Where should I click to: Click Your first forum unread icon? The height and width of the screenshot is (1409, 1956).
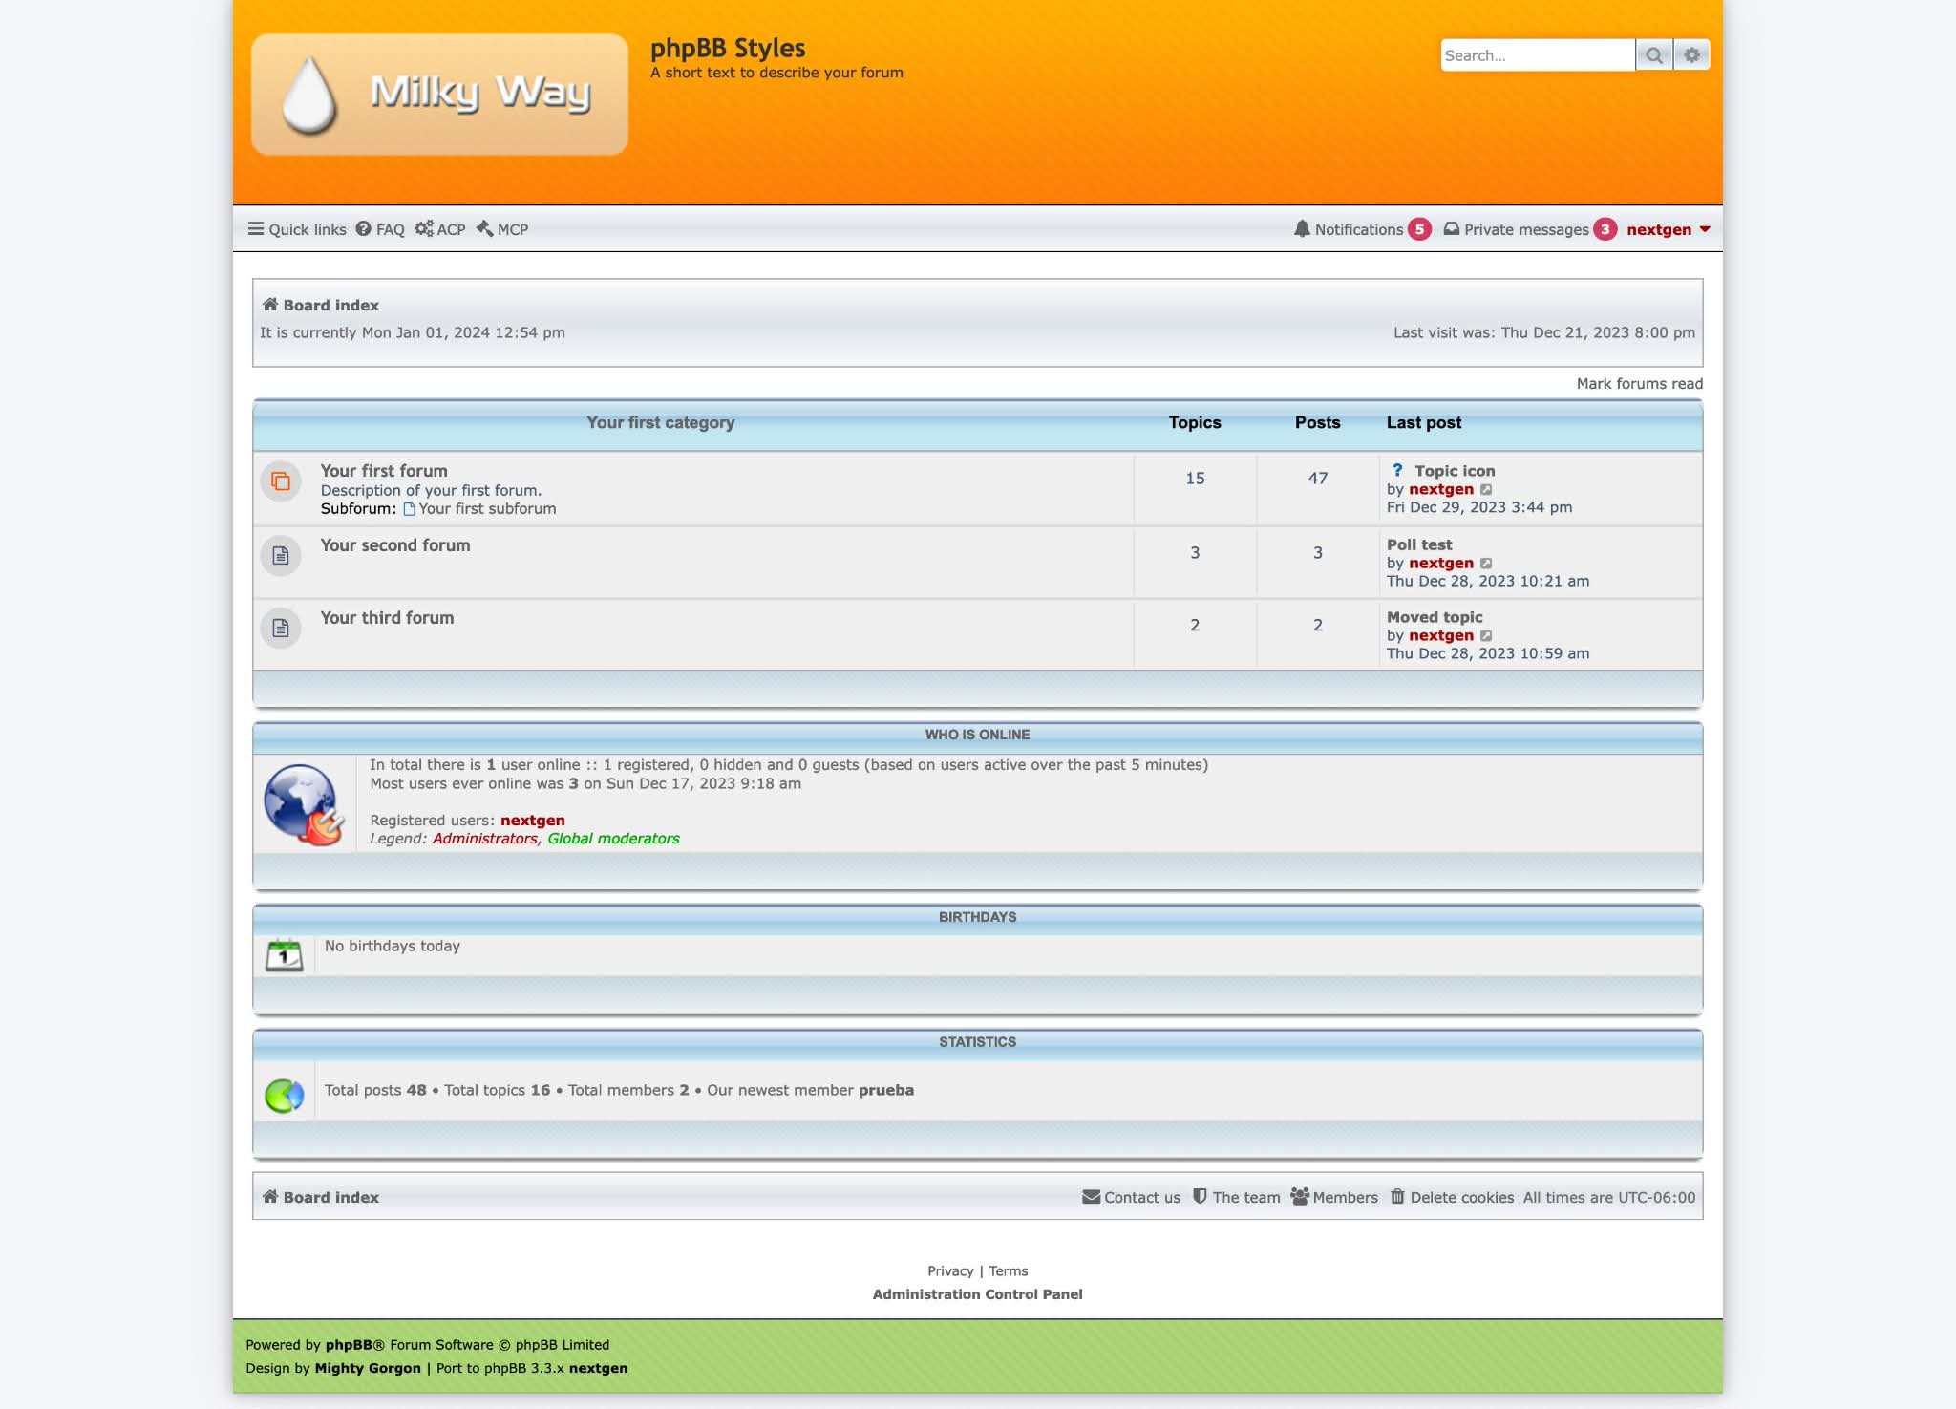click(x=281, y=480)
